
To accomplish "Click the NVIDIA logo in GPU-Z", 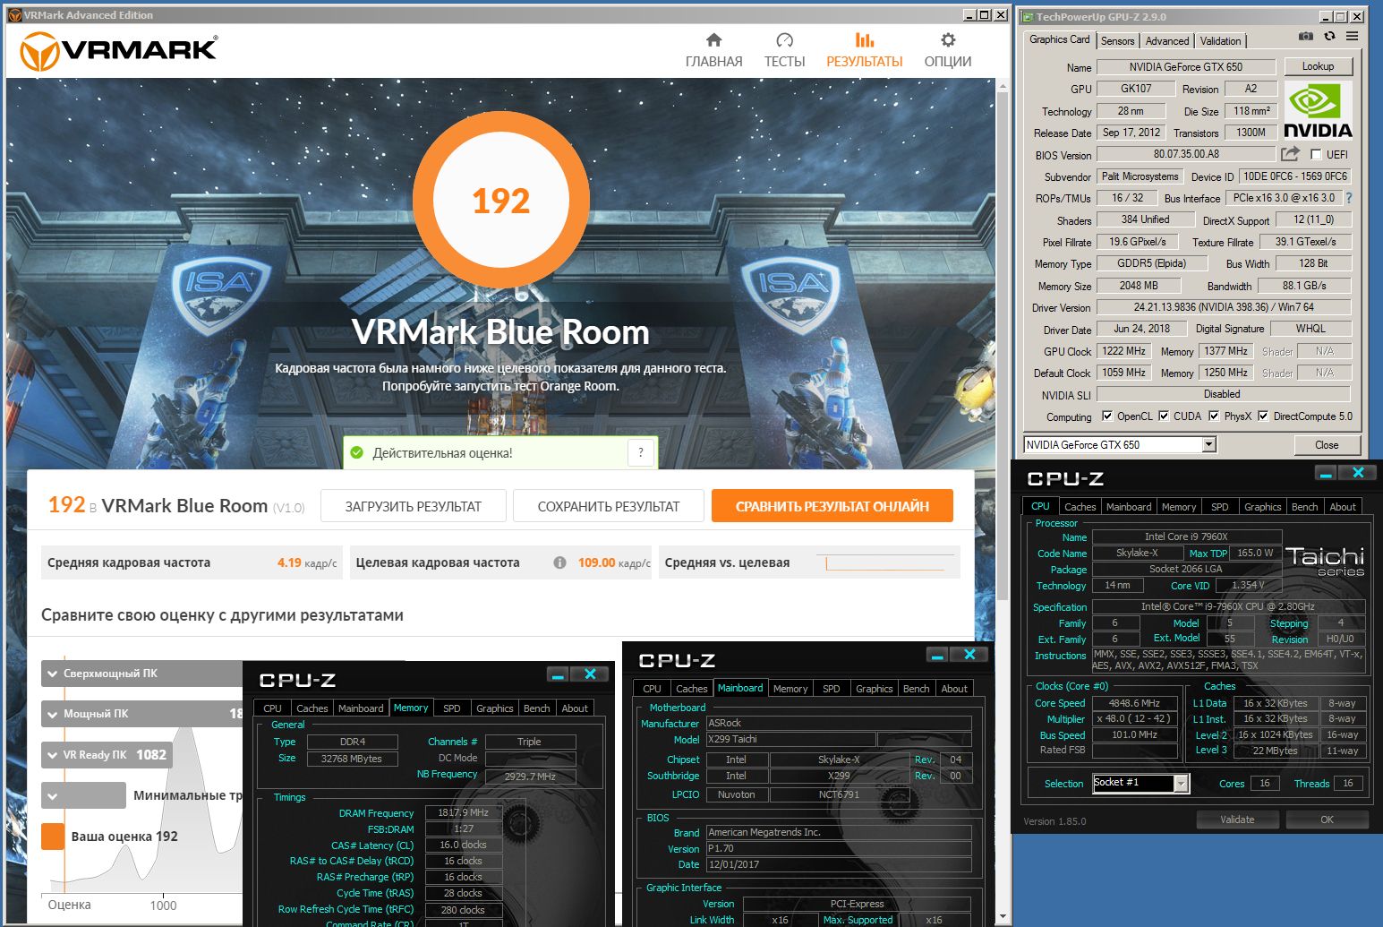I will (1318, 110).
